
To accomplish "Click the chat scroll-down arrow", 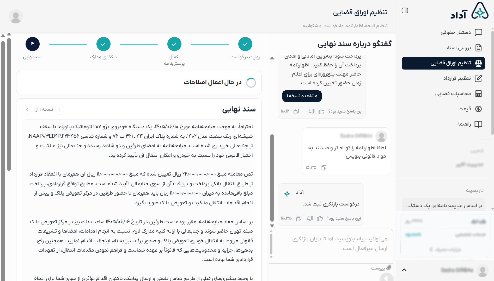I will click(x=272, y=226).
